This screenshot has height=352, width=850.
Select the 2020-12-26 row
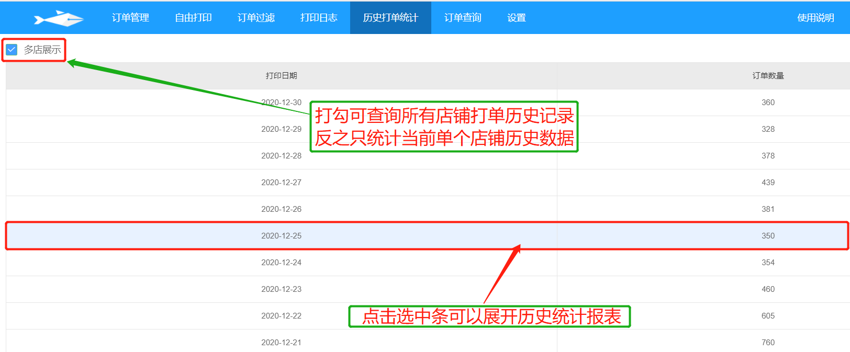[x=282, y=209]
